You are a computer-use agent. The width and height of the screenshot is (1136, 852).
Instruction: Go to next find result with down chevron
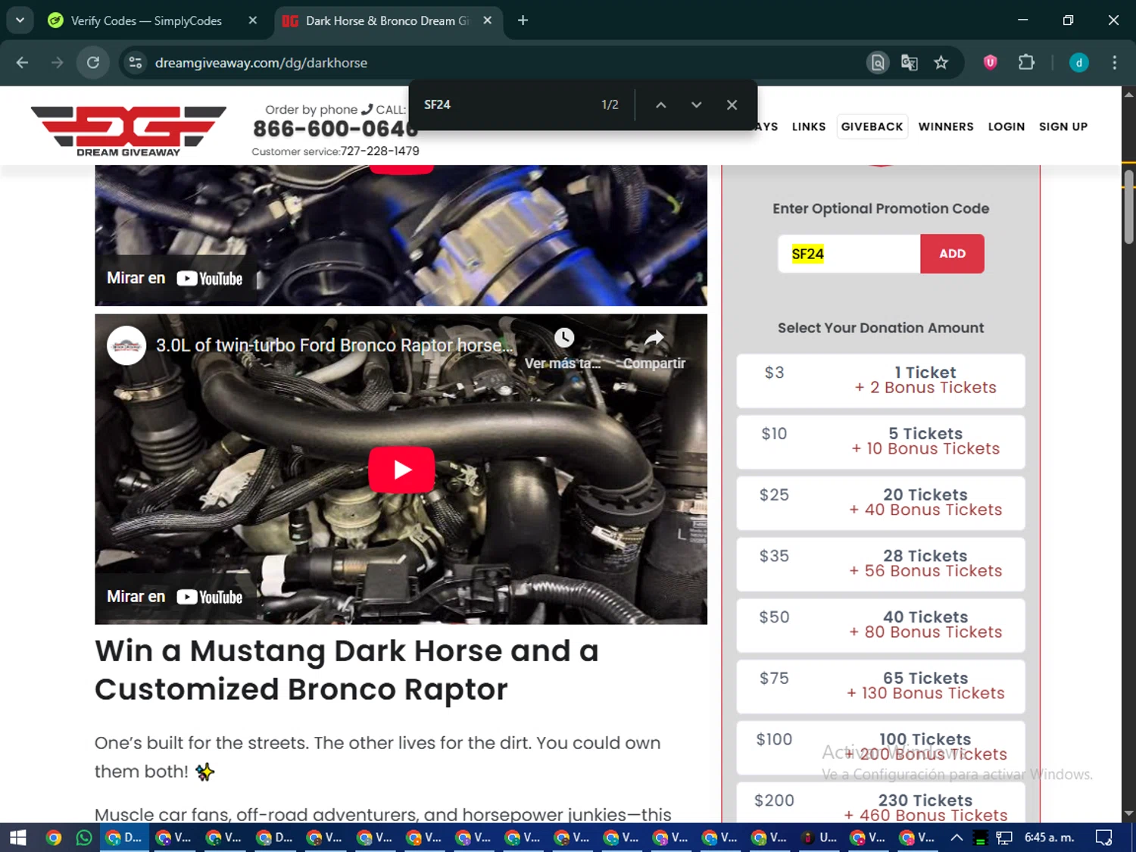point(696,105)
